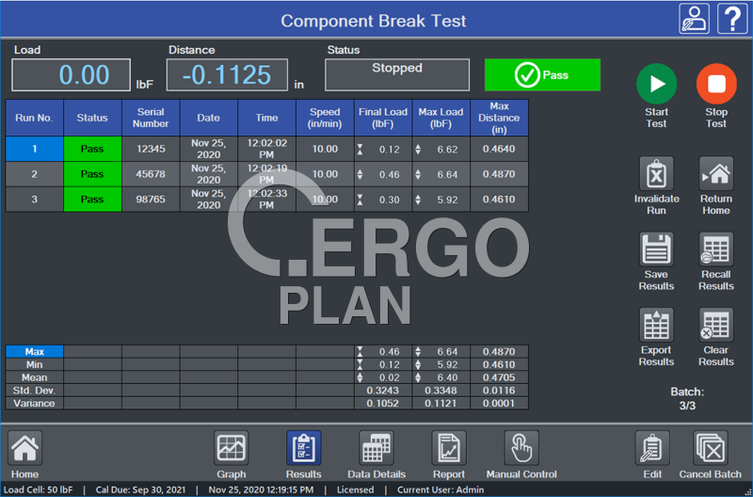Click the Distance readout showing -0.1125

(x=227, y=75)
